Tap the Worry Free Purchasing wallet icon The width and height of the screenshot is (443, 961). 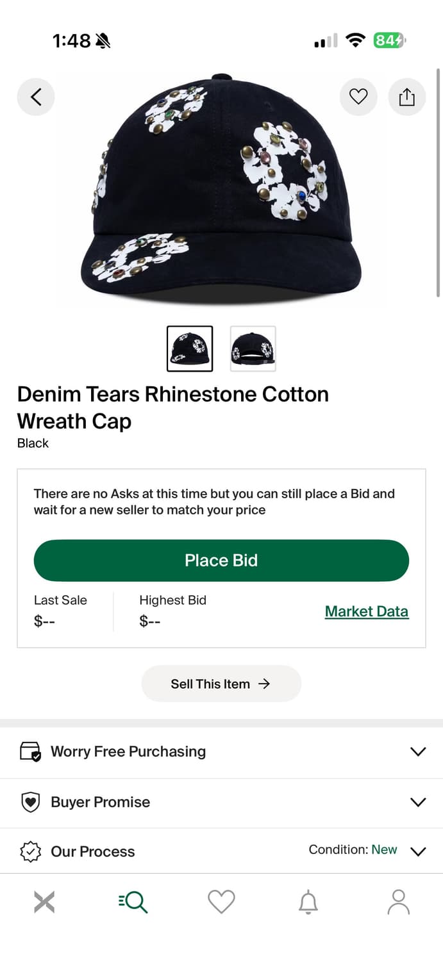click(31, 752)
